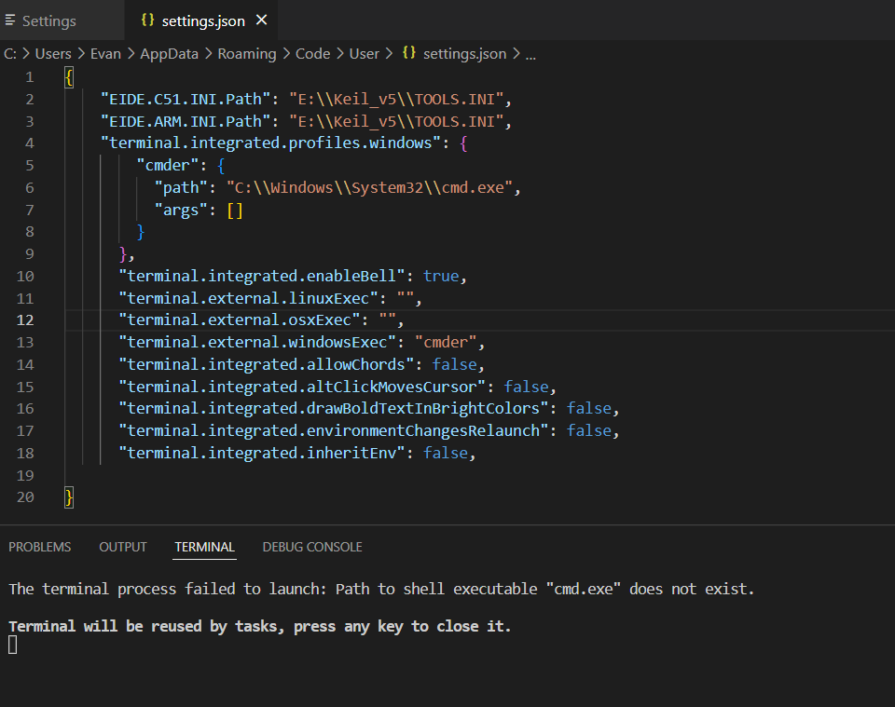
Task: Click the list icon on the Settings tab
Action: tap(11, 19)
